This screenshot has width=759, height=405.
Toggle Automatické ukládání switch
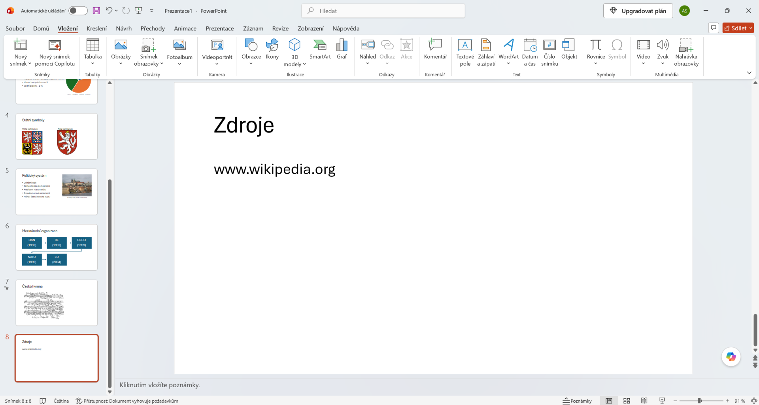tap(78, 11)
